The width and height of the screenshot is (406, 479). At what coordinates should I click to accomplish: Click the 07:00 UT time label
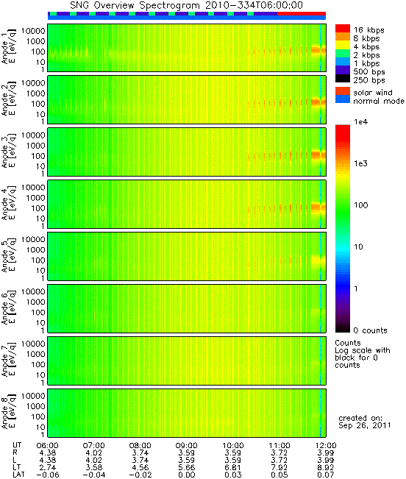pos(93,445)
